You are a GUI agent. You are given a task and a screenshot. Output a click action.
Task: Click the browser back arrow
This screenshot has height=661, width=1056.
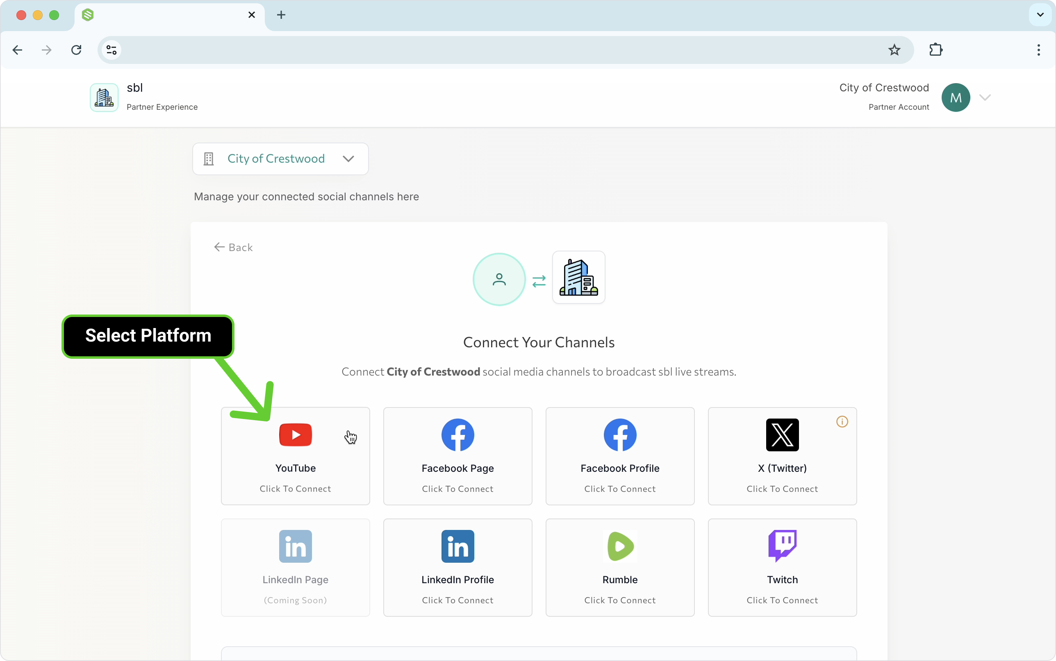[x=18, y=50]
